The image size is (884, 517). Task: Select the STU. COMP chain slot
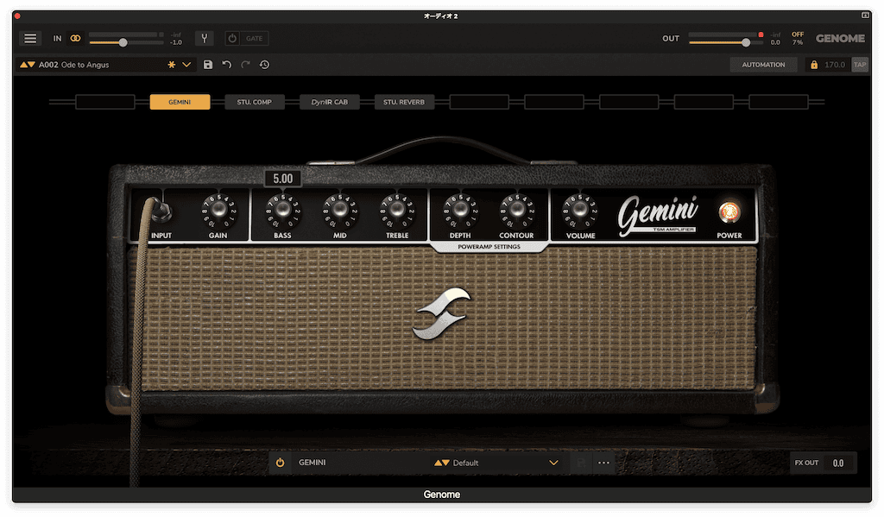tap(255, 102)
